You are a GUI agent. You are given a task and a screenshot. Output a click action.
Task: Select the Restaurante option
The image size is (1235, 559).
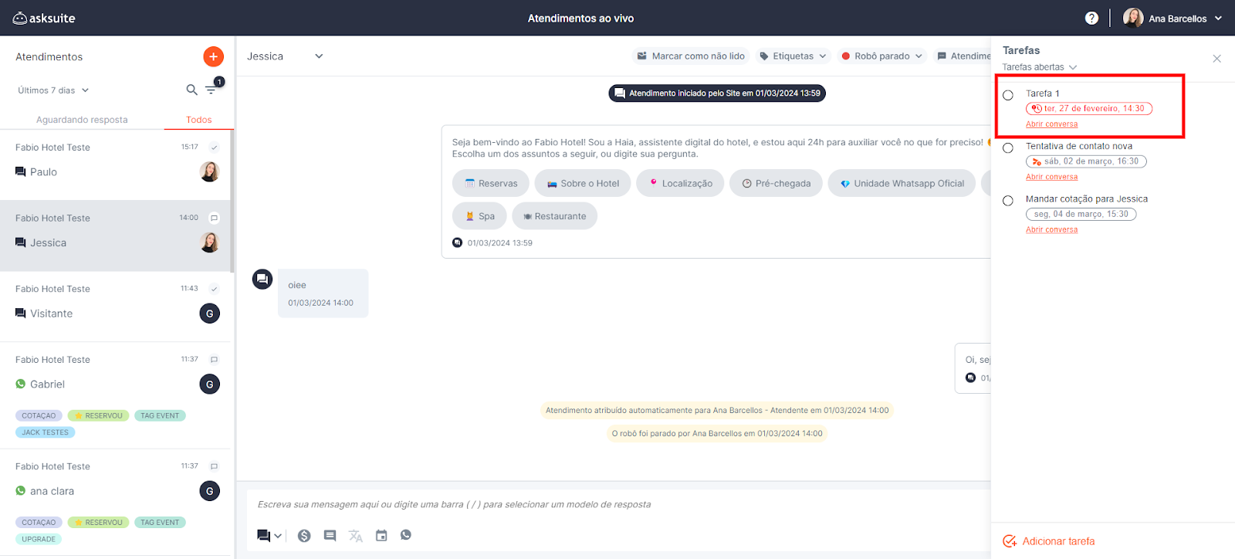click(554, 216)
